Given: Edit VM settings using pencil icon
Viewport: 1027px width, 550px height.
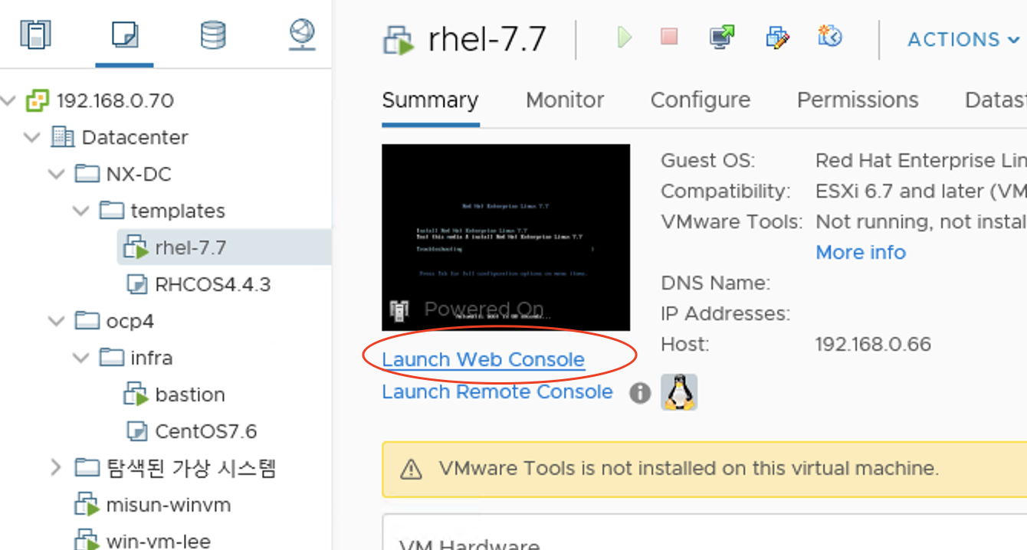Looking at the screenshot, I should tap(777, 37).
